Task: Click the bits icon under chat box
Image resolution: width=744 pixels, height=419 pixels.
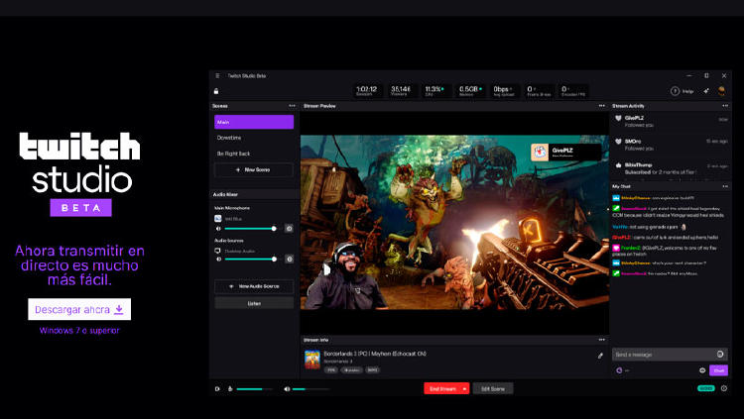Action: click(619, 370)
